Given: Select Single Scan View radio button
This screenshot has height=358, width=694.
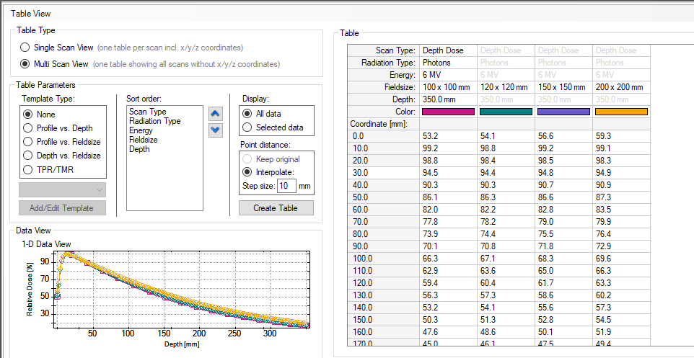Looking at the screenshot, I should coord(26,48).
